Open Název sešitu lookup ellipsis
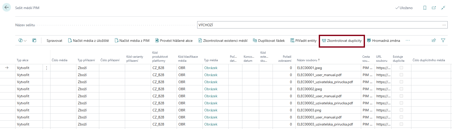 [x=444, y=25]
